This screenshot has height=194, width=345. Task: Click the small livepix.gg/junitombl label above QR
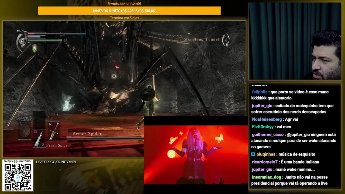[18, 161]
